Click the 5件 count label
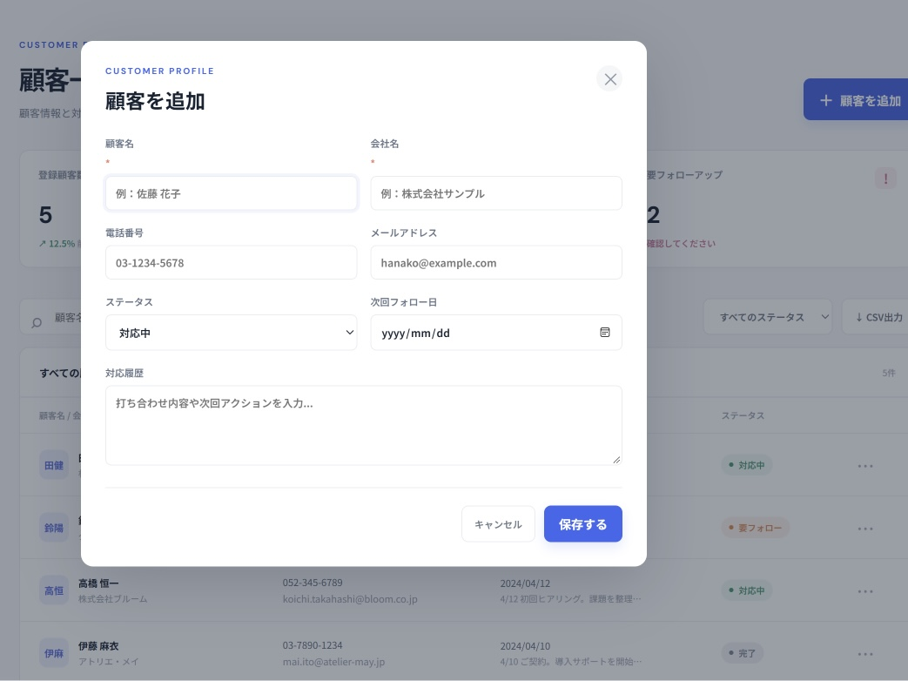 pyautogui.click(x=889, y=373)
